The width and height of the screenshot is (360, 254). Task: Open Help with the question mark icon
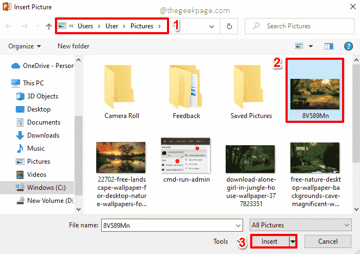[348, 46]
